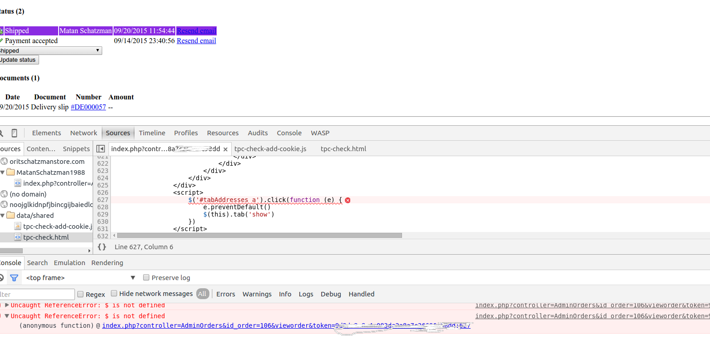Filter console to Logs
Screen dimensions: 710x340
(x=306, y=294)
